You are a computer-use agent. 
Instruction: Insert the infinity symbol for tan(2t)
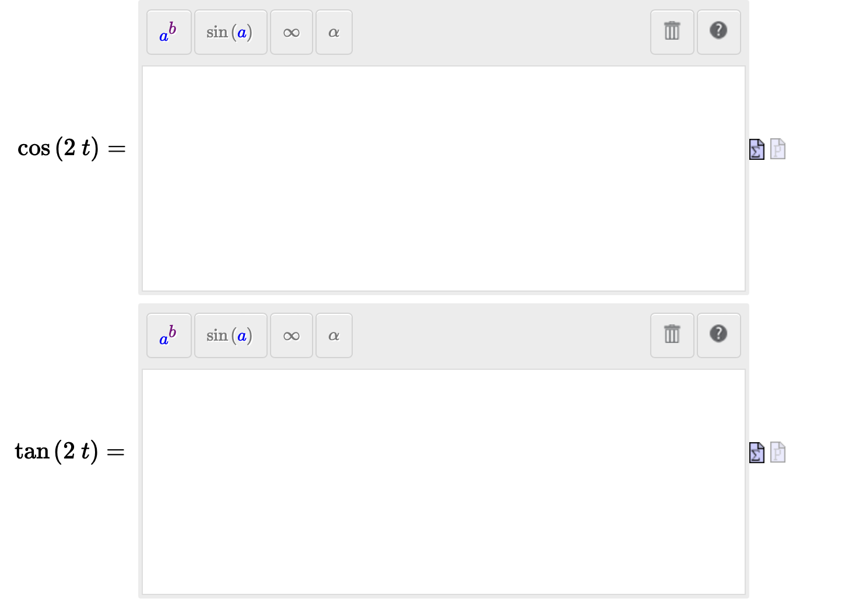(x=291, y=335)
